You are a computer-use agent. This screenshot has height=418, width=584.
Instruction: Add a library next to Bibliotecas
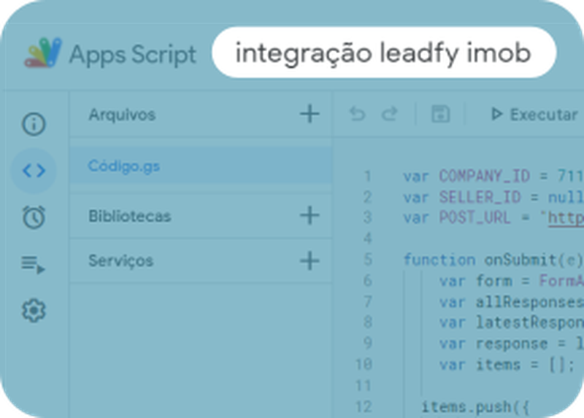(x=310, y=215)
